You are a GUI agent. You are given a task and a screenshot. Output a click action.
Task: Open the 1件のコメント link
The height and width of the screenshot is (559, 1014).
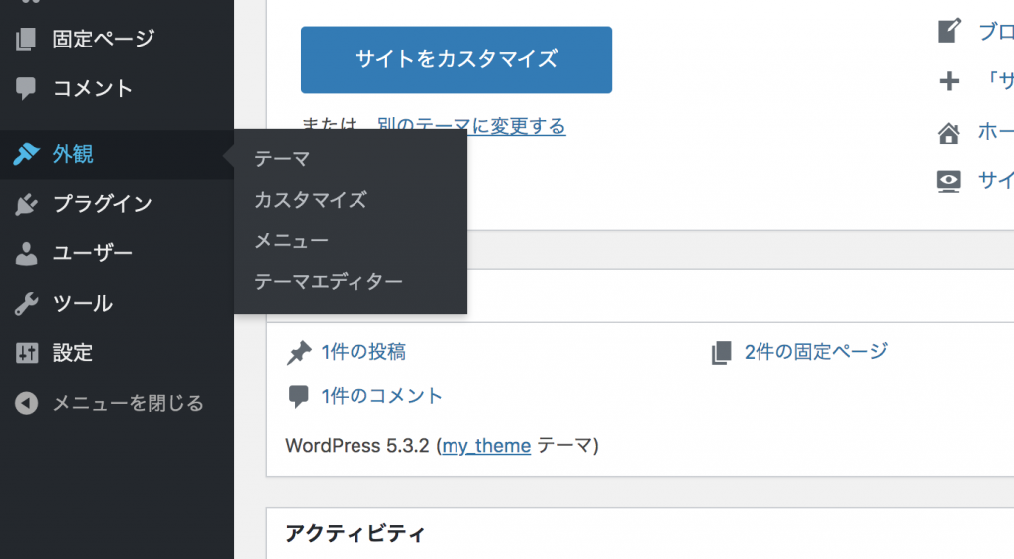pyautogui.click(x=381, y=396)
